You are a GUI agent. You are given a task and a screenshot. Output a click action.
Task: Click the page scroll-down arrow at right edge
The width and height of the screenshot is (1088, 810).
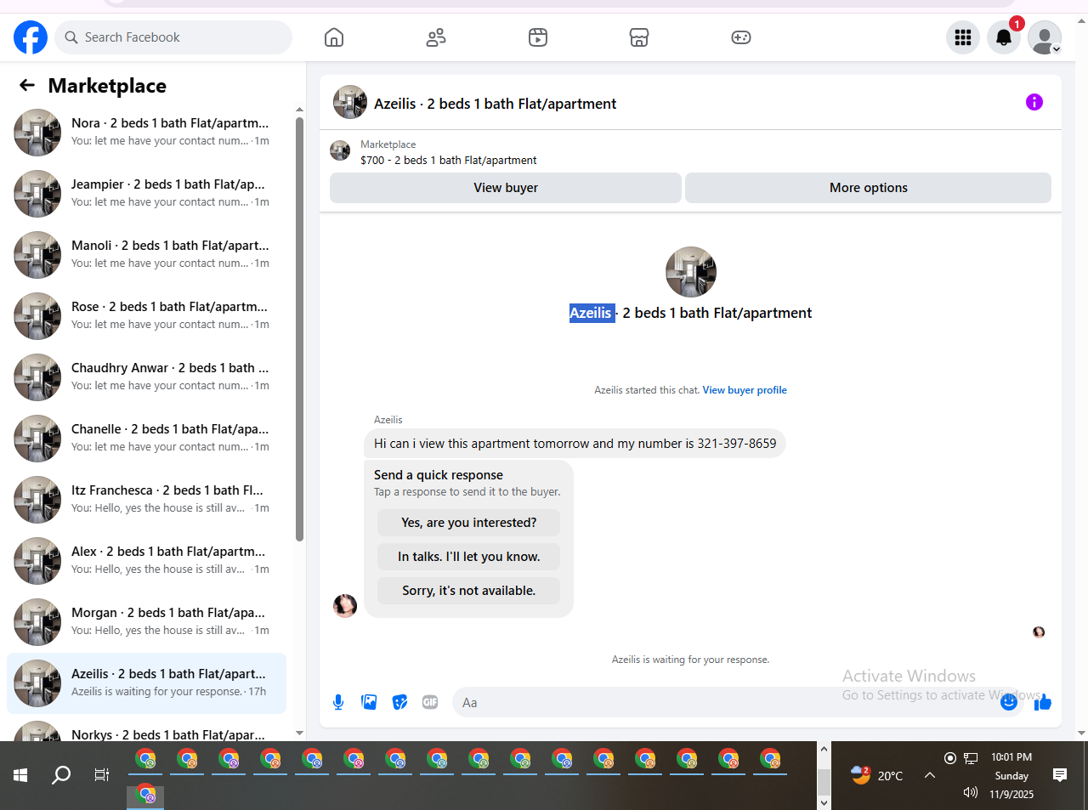click(x=1081, y=734)
